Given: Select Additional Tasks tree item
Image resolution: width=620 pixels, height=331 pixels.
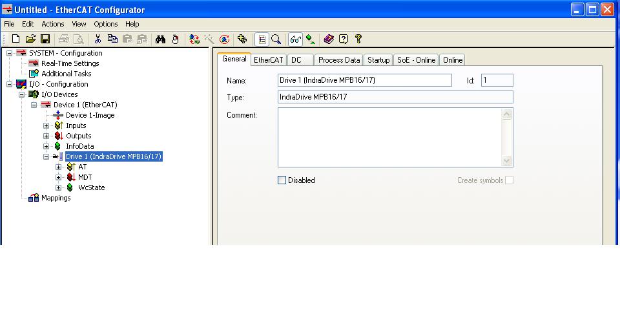Looking at the screenshot, I should pos(66,74).
